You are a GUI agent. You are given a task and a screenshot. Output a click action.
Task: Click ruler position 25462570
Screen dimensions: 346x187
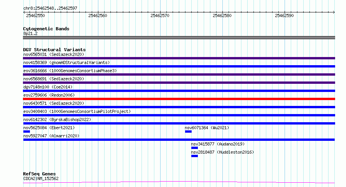[x=160, y=16]
